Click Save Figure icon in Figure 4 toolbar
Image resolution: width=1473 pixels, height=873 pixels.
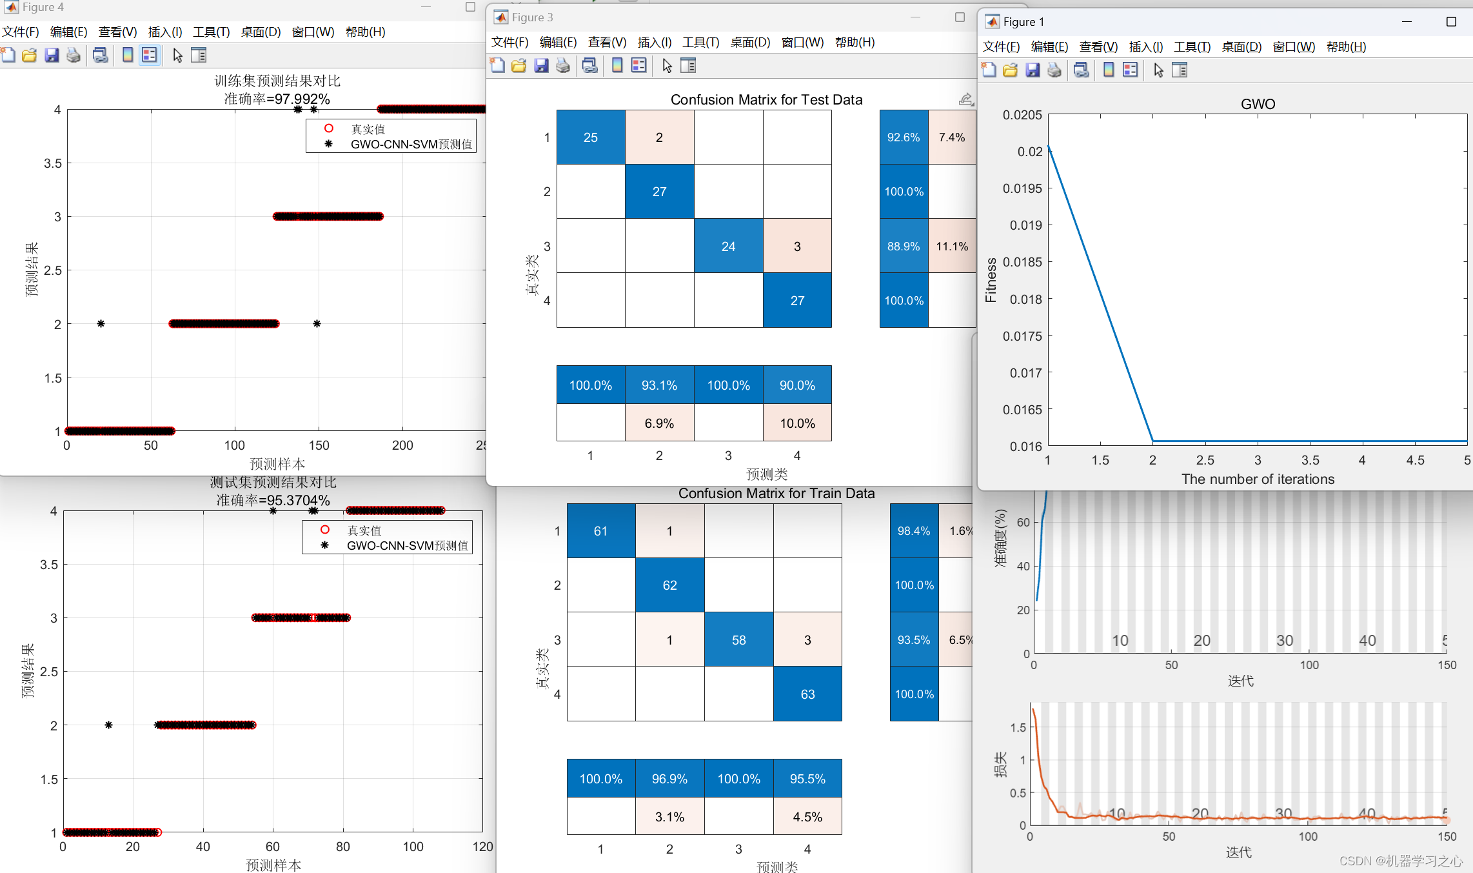(52, 55)
